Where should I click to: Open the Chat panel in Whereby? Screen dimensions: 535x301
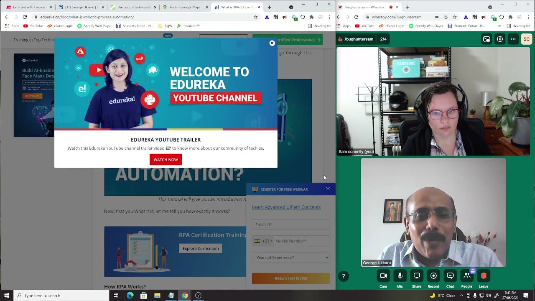pyautogui.click(x=450, y=276)
